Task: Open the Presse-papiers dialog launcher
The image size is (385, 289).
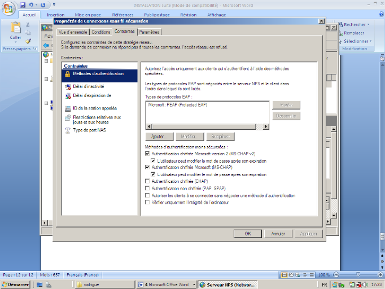Action: tap(35, 49)
